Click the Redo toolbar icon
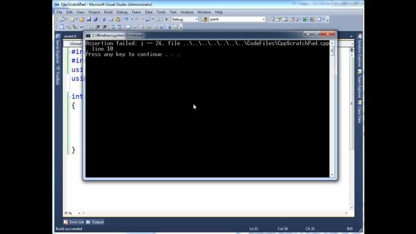The image size is (416, 234). (x=137, y=19)
